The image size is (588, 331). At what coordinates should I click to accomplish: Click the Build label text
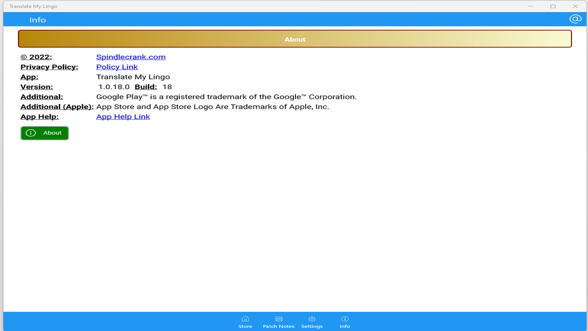pos(145,87)
